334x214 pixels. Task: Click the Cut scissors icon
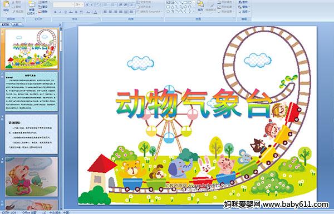(14, 2)
